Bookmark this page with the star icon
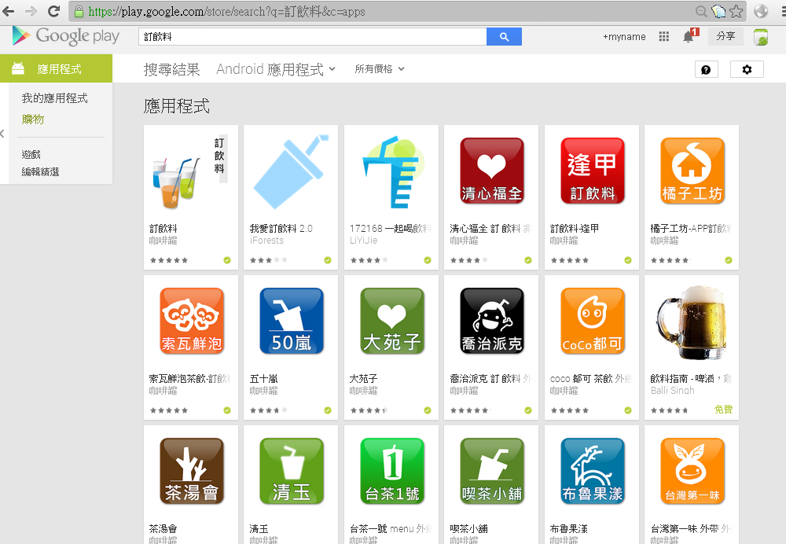The width and height of the screenshot is (786, 544). pyautogui.click(x=736, y=12)
